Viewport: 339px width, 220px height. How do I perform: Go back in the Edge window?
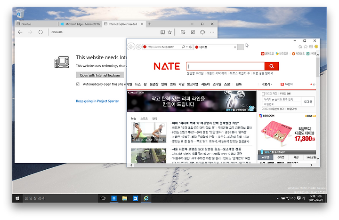[x=20, y=32]
